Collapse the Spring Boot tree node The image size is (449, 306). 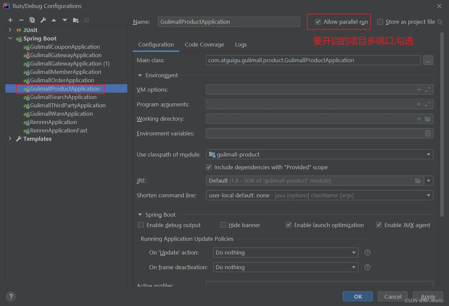[x=10, y=38]
